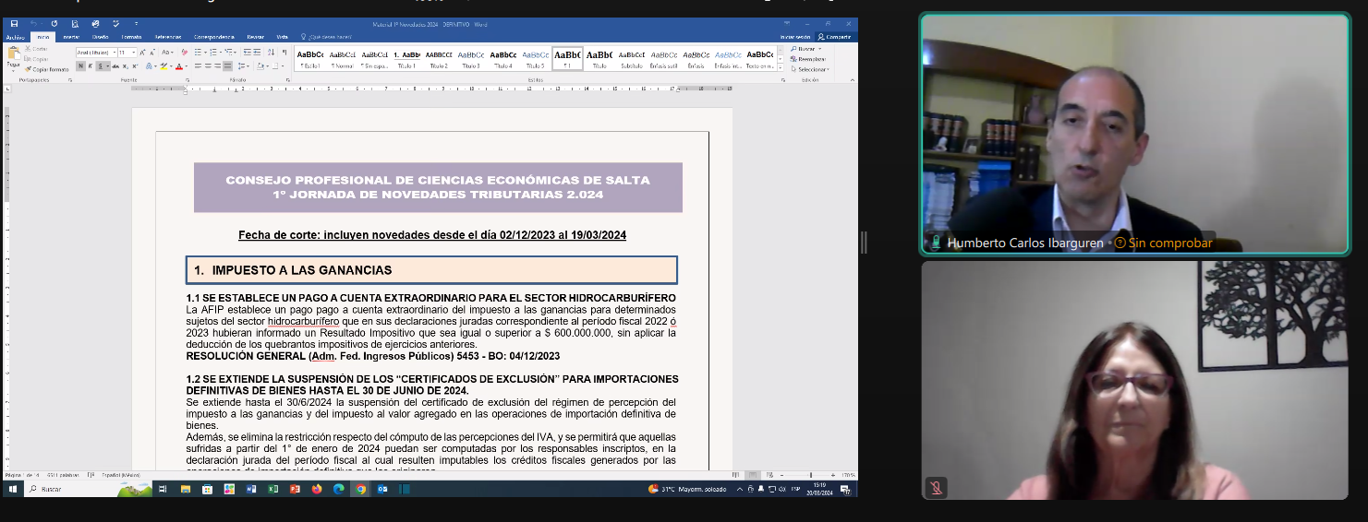Click the Compartir button

coord(834,37)
